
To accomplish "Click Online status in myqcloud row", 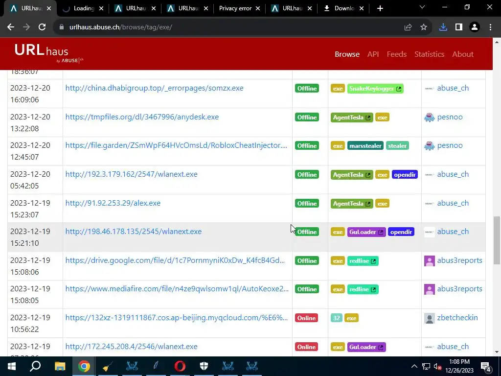I will tap(306, 318).
